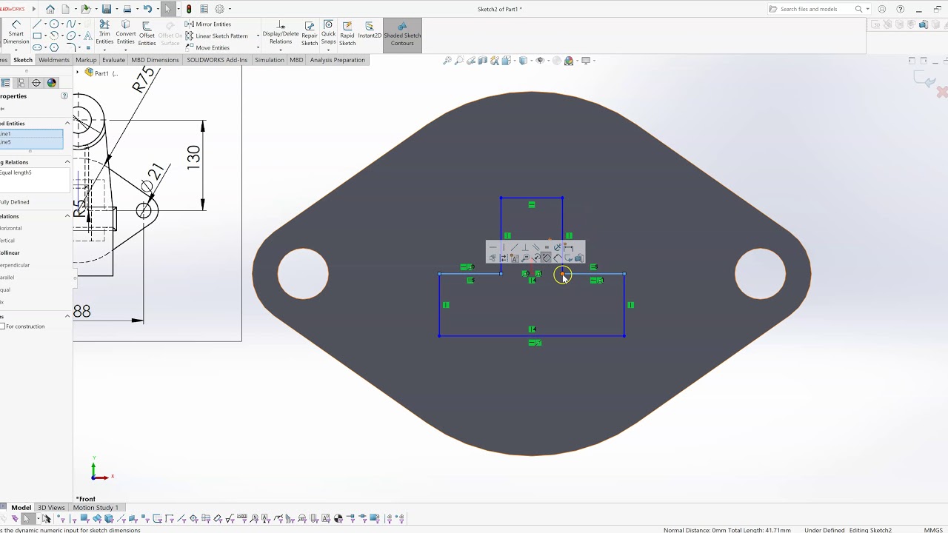Toggle Shaded Sketch Contours
Image resolution: width=948 pixels, height=533 pixels.
(402, 34)
